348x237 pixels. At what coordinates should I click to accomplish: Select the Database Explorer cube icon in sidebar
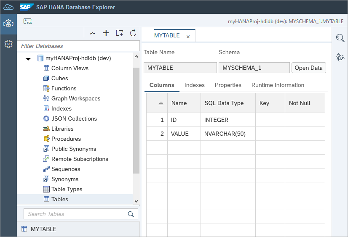[8, 23]
